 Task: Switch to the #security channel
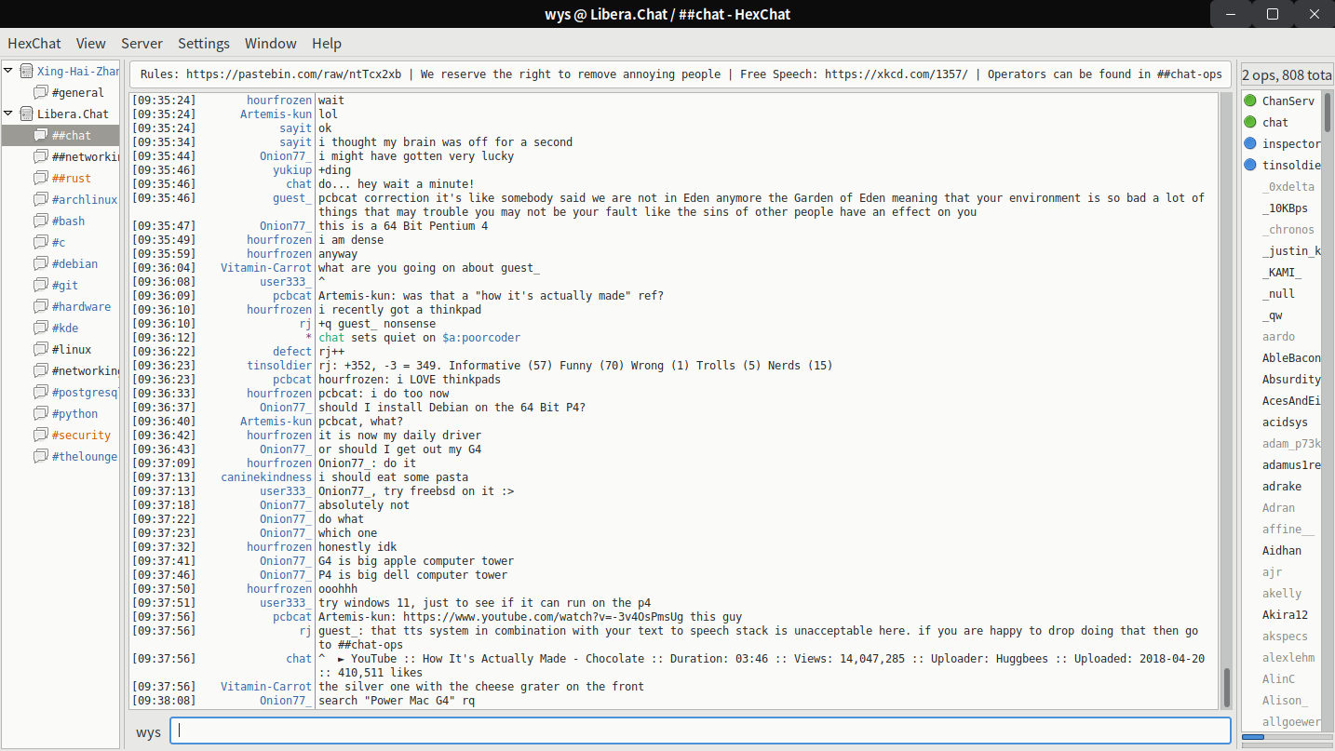tap(81, 435)
